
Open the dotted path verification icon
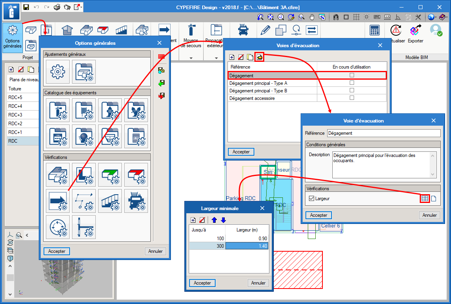click(84, 201)
